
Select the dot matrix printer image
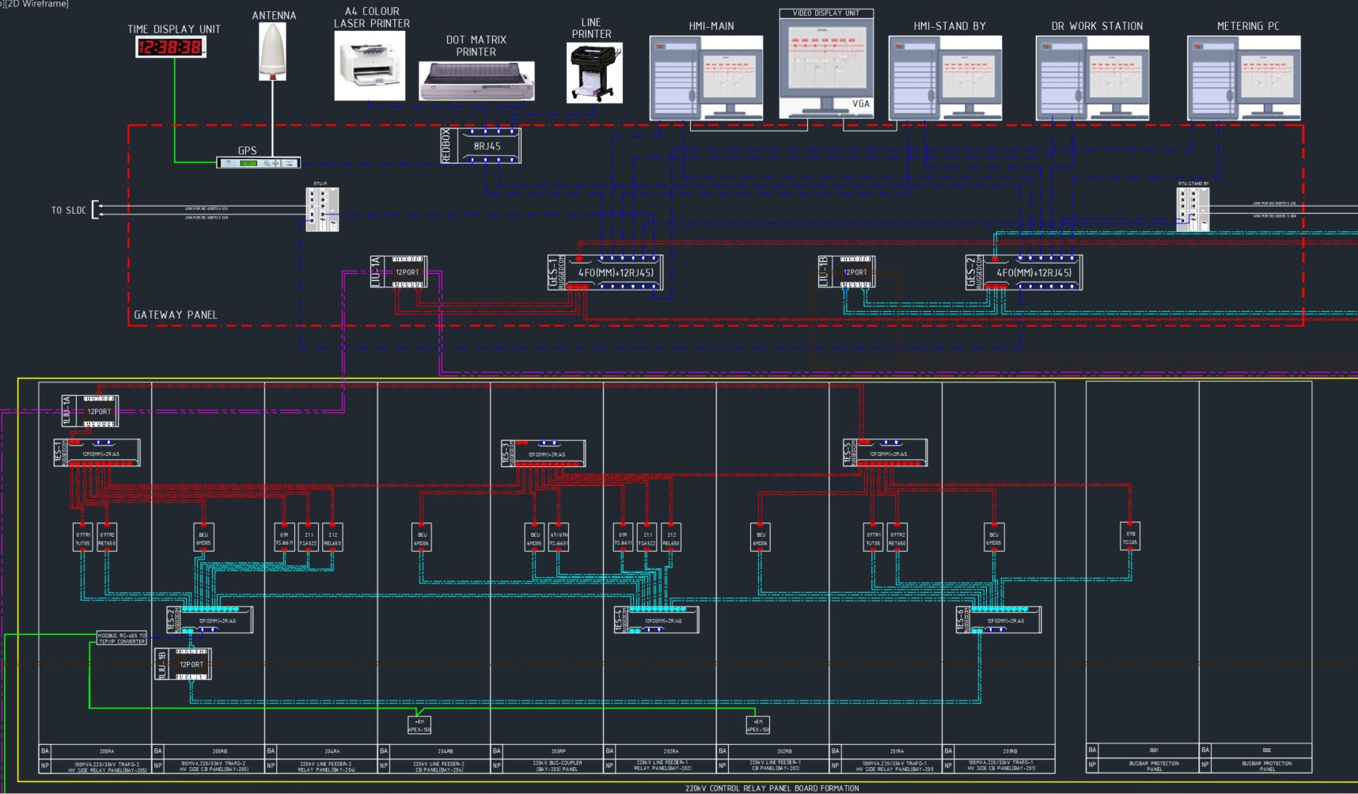[476, 81]
